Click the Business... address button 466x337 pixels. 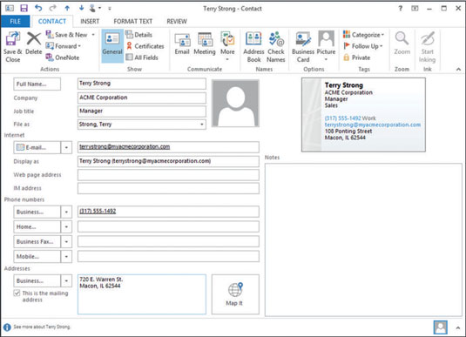[x=37, y=280]
